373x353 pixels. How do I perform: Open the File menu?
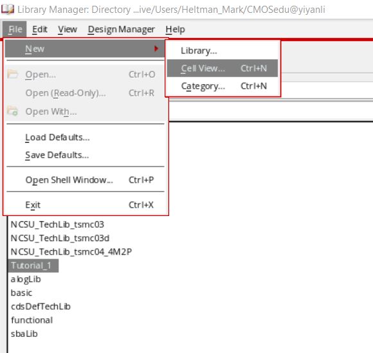pos(15,30)
